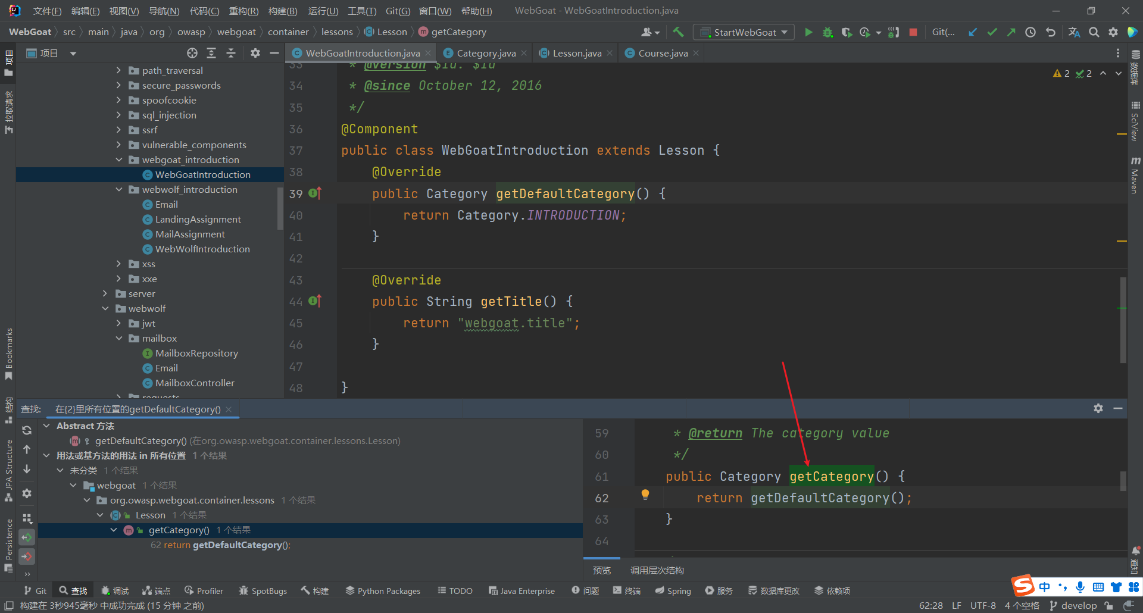Click the override gutter icon on line 44

click(x=316, y=301)
